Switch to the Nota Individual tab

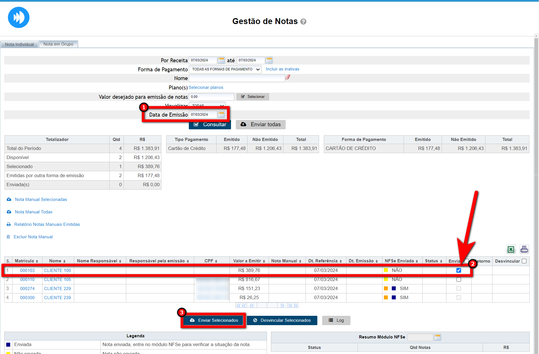pos(19,44)
